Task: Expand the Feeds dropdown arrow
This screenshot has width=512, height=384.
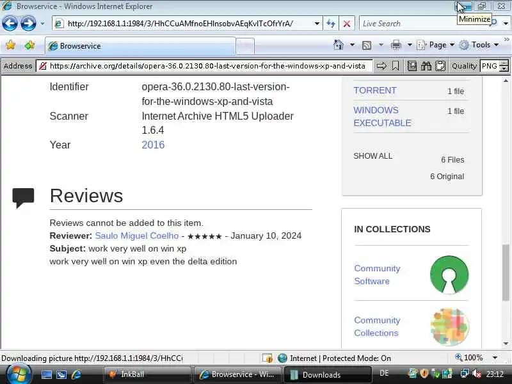Action: 381,45
